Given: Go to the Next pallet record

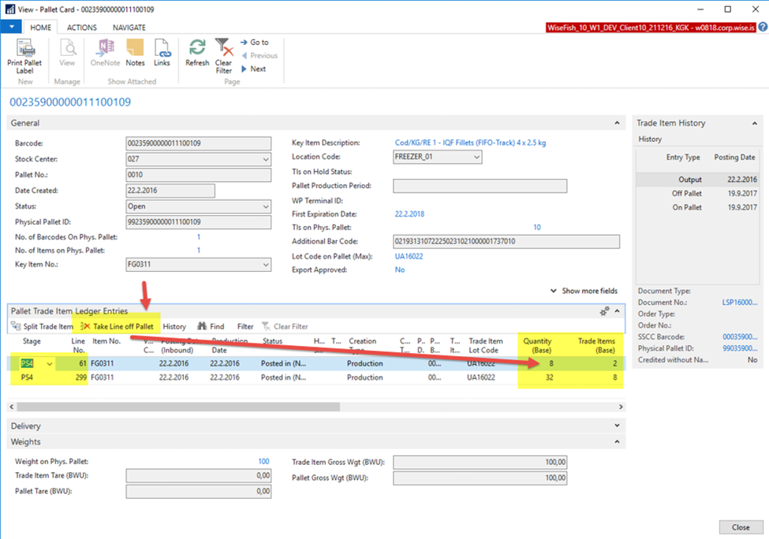Looking at the screenshot, I should [x=253, y=69].
